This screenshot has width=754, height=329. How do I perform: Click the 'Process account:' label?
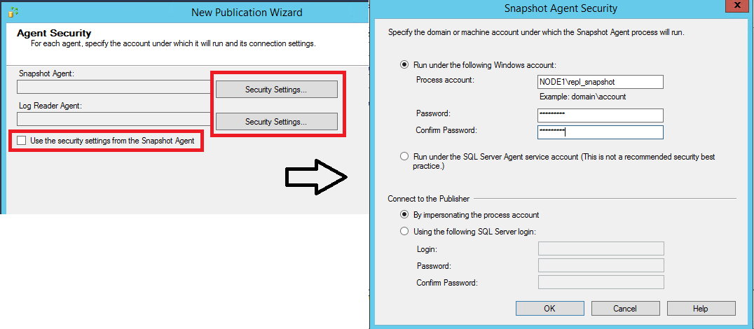click(x=445, y=80)
